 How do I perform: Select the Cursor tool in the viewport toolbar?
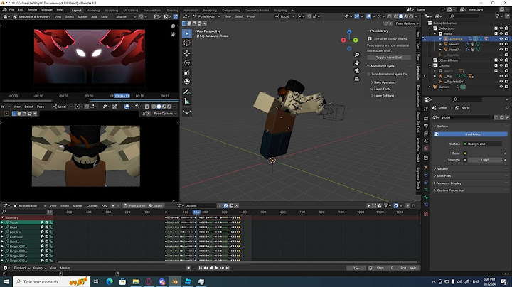click(187, 43)
